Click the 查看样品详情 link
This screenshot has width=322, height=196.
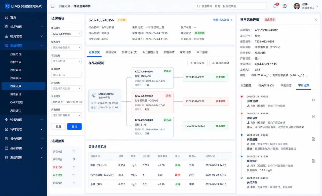[x=223, y=20]
